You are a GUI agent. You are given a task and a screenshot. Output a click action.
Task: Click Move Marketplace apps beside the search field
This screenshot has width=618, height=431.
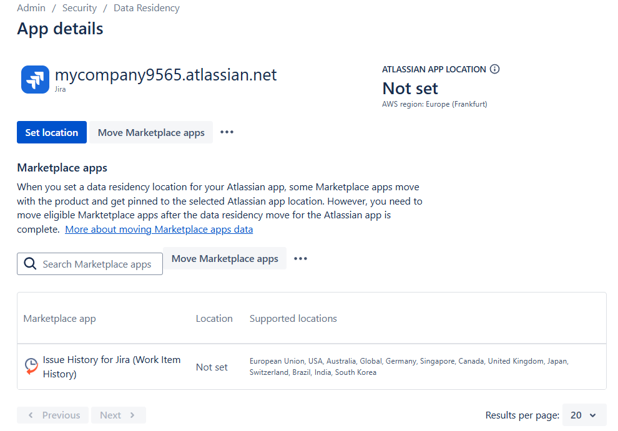[x=225, y=259]
